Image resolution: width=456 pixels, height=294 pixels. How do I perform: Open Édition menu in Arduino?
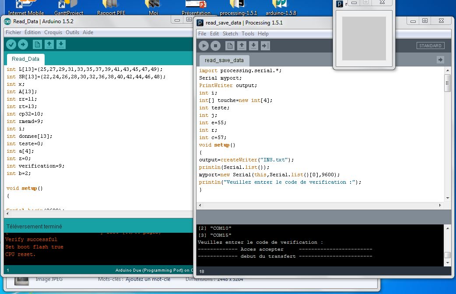(x=32, y=32)
